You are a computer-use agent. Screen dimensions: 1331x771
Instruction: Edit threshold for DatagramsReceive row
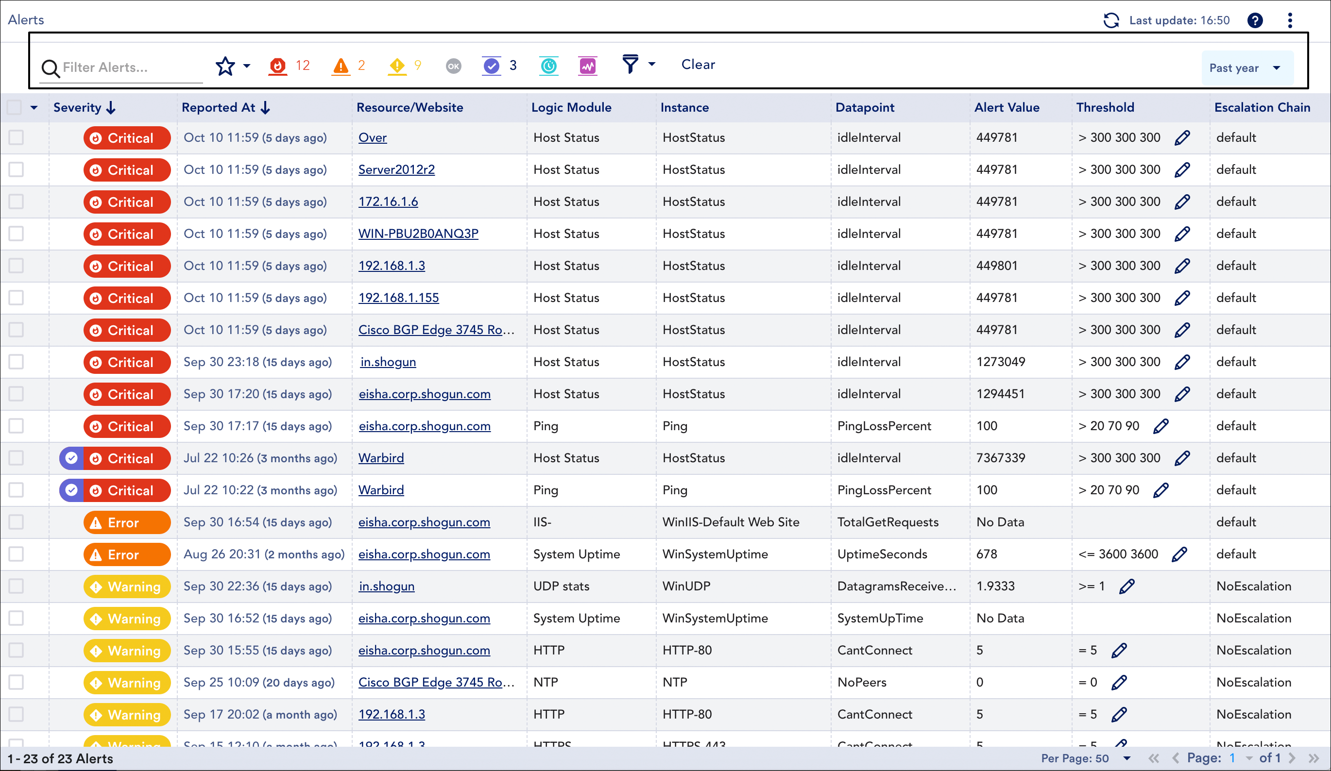[1127, 586]
